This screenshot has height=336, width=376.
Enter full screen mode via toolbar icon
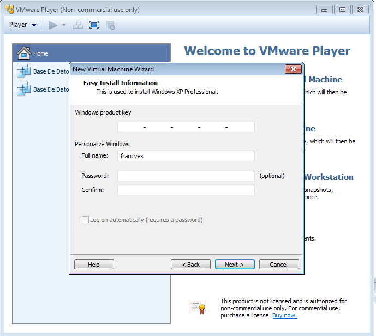(94, 25)
